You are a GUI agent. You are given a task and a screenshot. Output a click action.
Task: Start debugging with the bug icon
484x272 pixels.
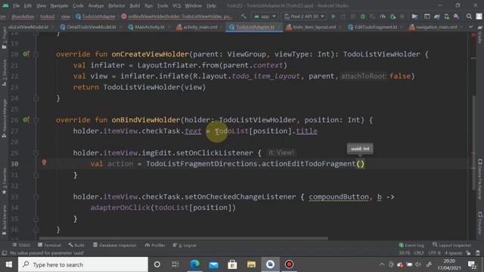point(363,16)
